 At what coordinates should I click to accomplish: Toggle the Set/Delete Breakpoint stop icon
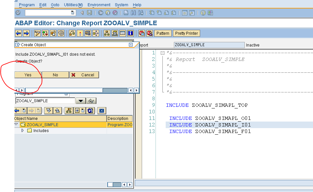(141, 33)
